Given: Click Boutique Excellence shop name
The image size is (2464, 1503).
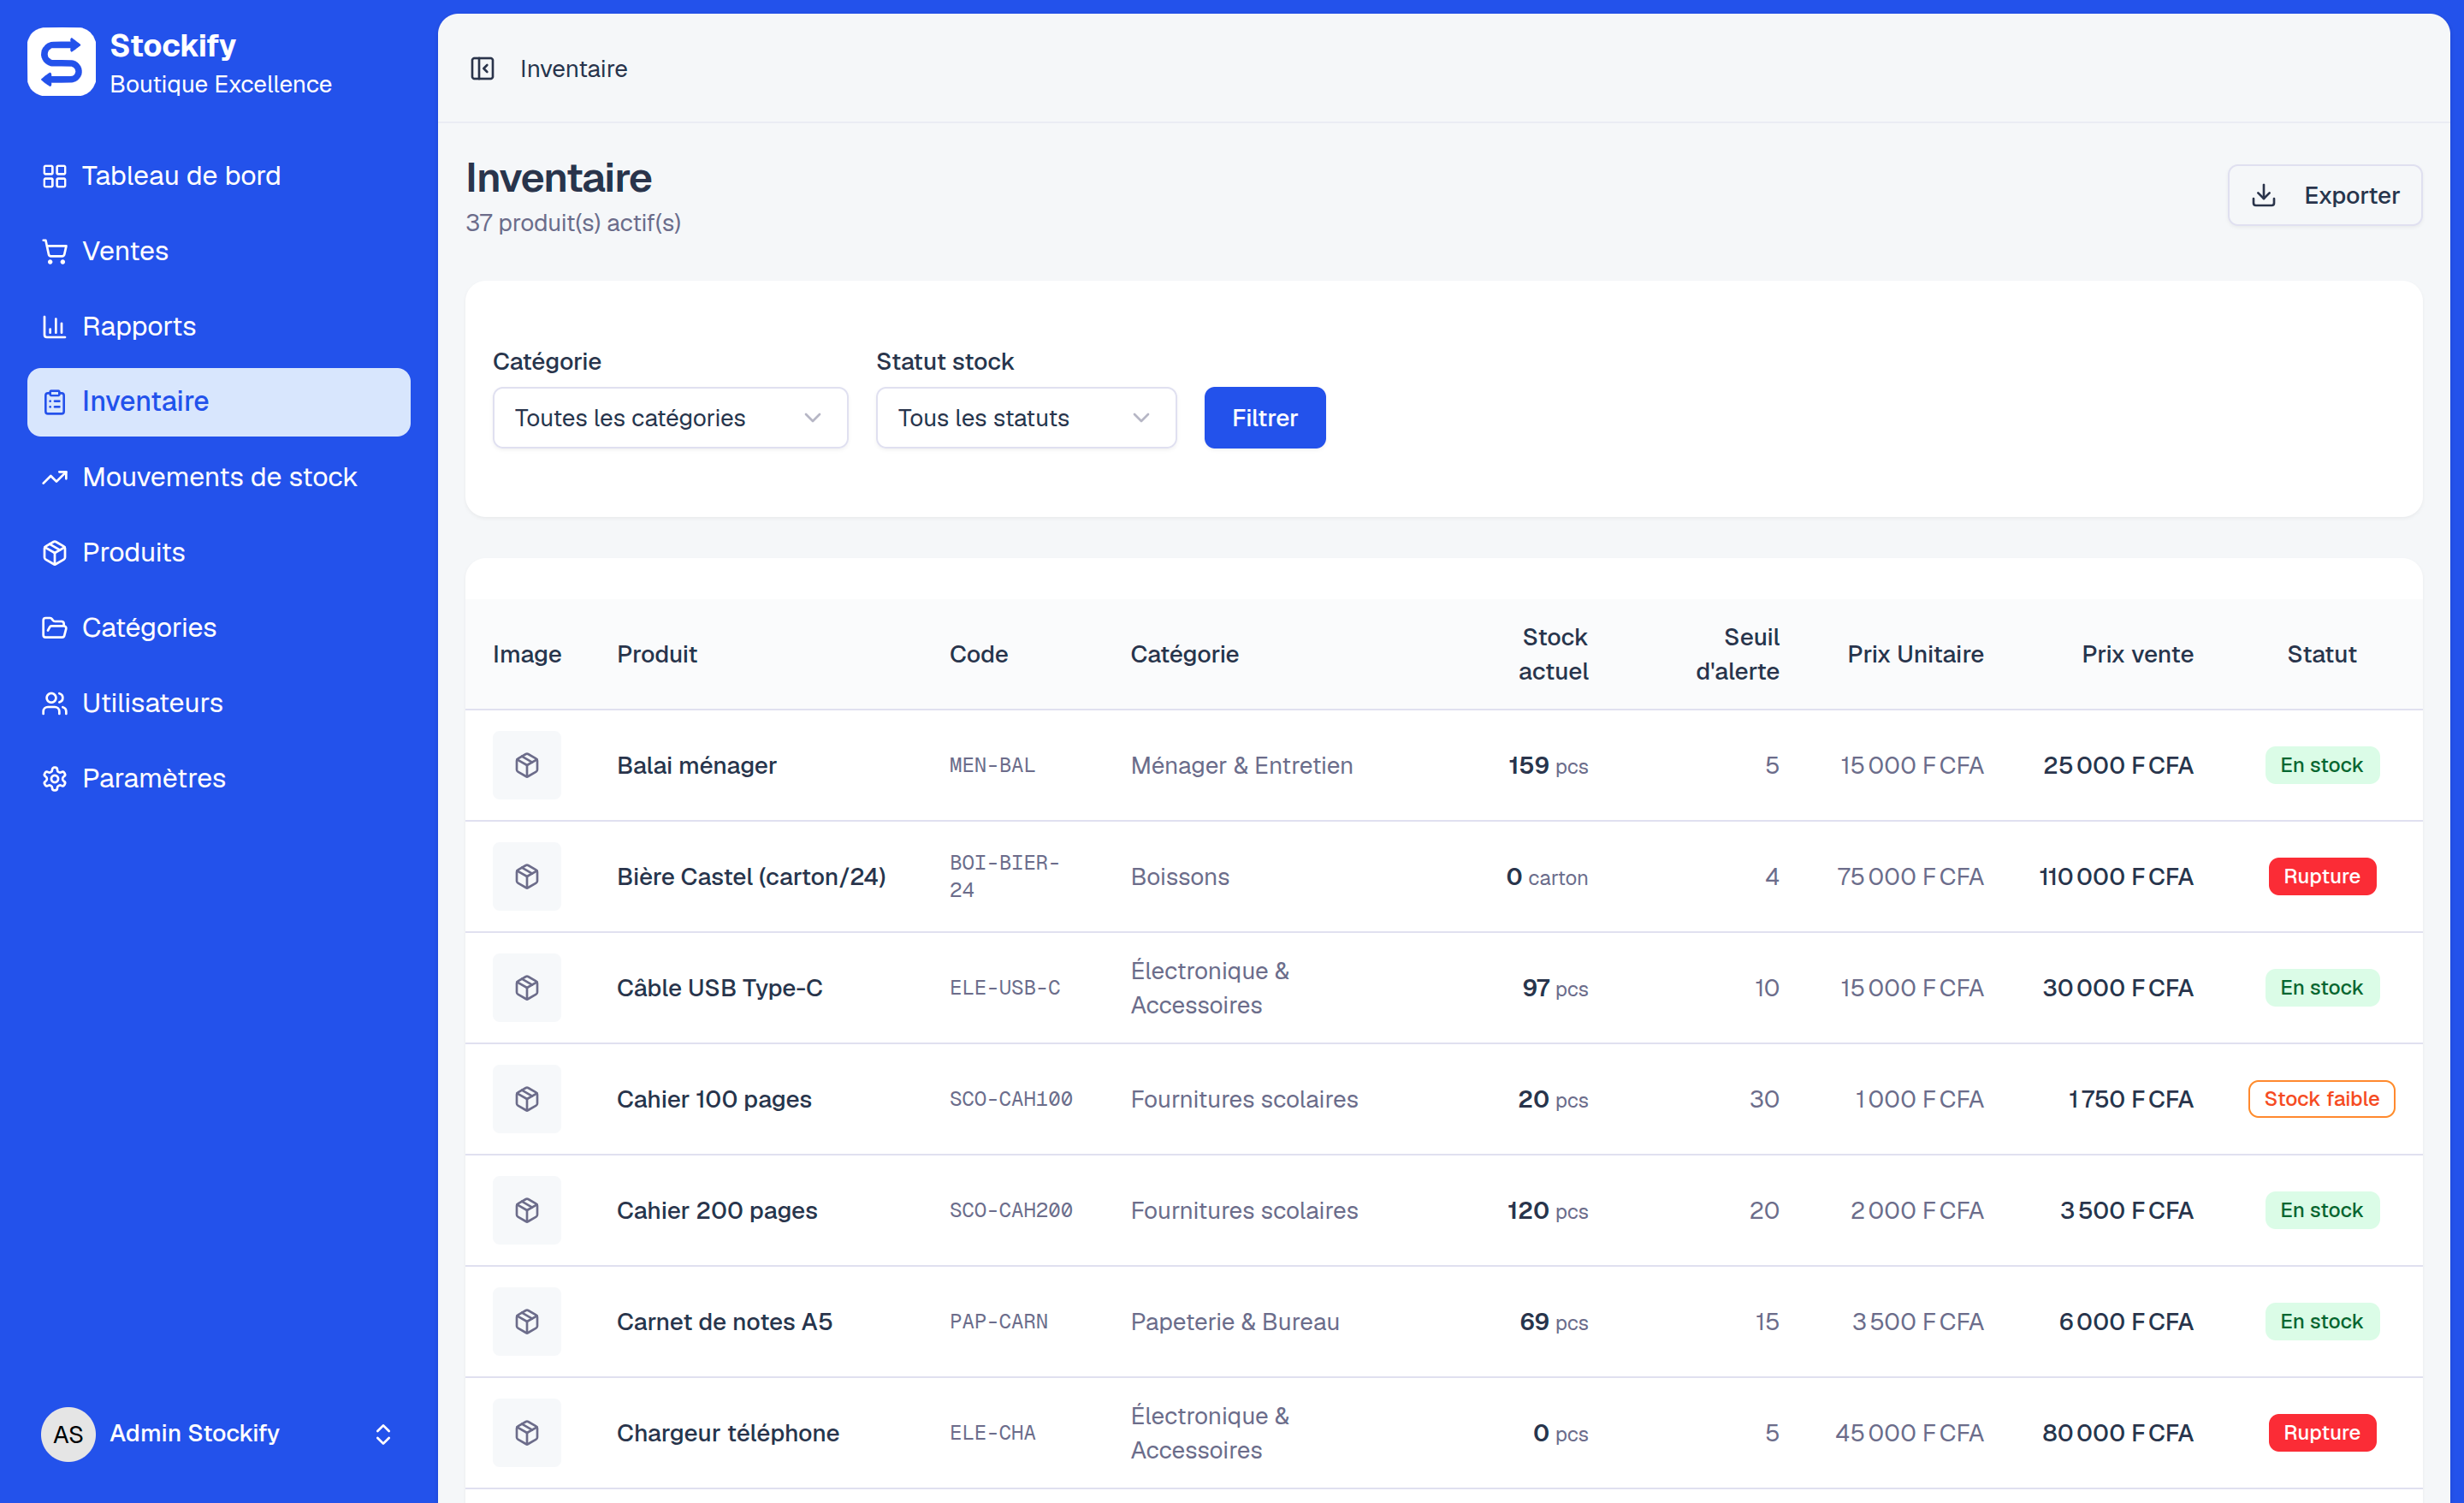Looking at the screenshot, I should [220, 84].
